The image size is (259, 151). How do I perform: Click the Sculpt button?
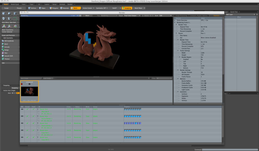6,8
